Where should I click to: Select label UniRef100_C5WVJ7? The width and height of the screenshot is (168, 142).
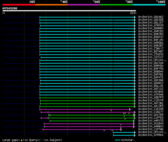[x=151, y=49]
